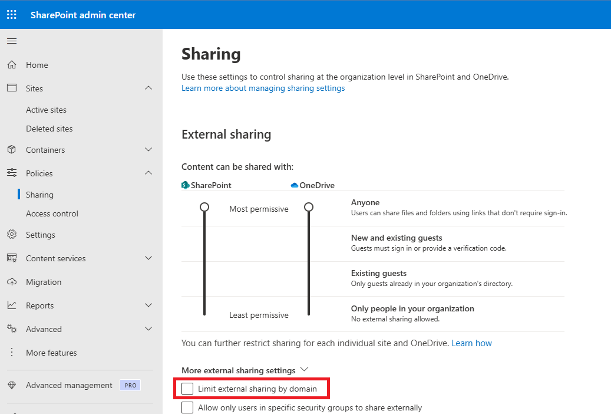Enable Limit external sharing by domain
Viewport: 611px width, 414px height.
coord(187,389)
